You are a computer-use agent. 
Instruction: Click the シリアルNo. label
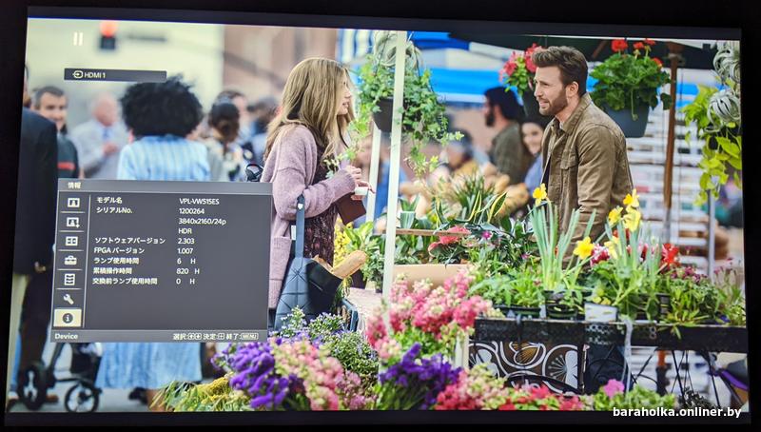[x=114, y=210]
